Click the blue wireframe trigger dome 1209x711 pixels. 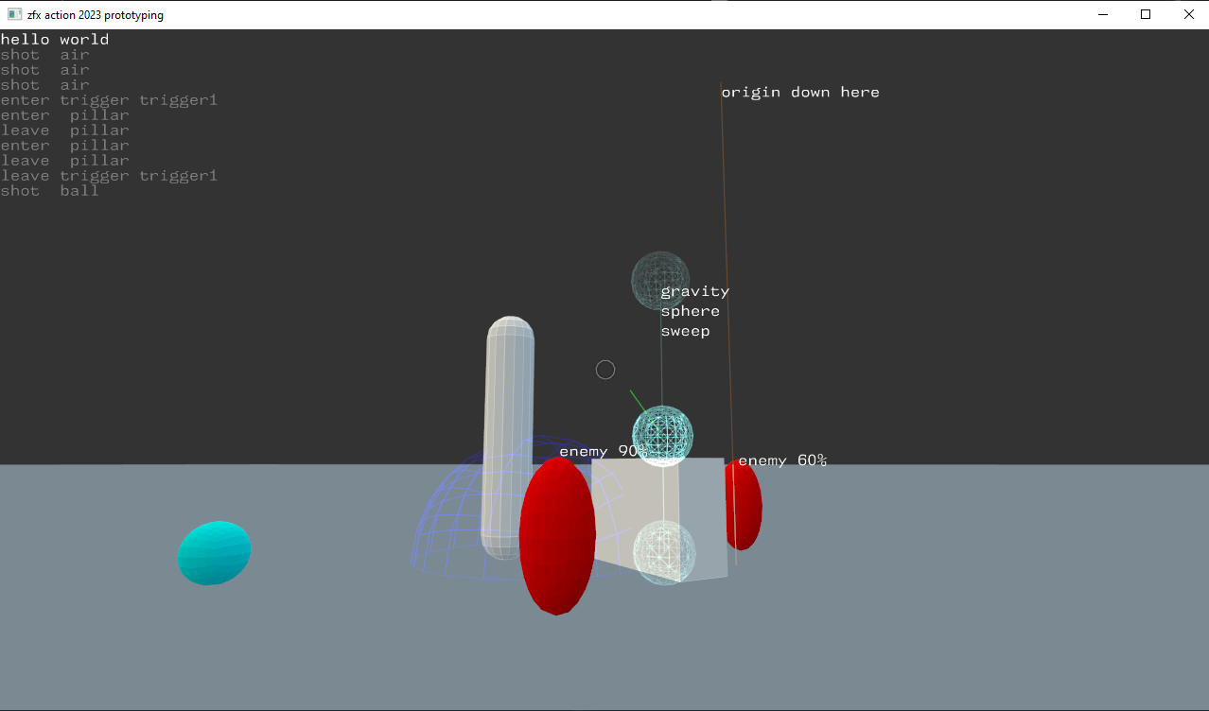pyautogui.click(x=445, y=529)
